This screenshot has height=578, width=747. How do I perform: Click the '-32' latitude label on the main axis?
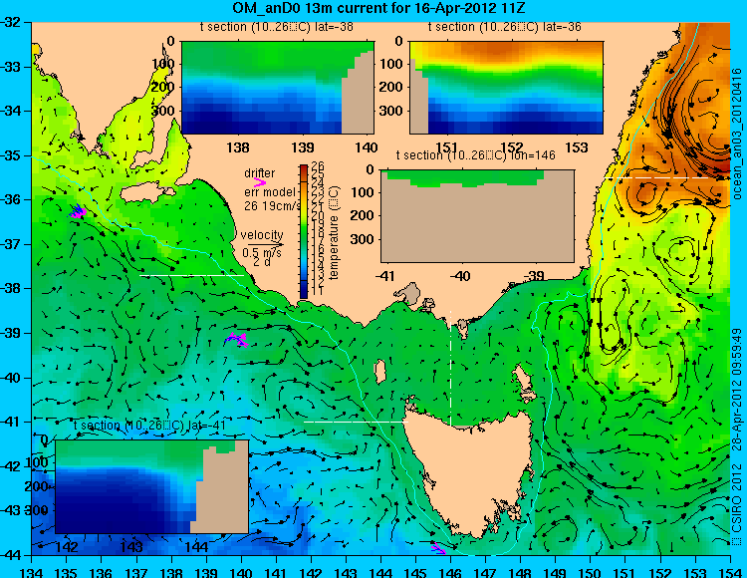pos(11,22)
